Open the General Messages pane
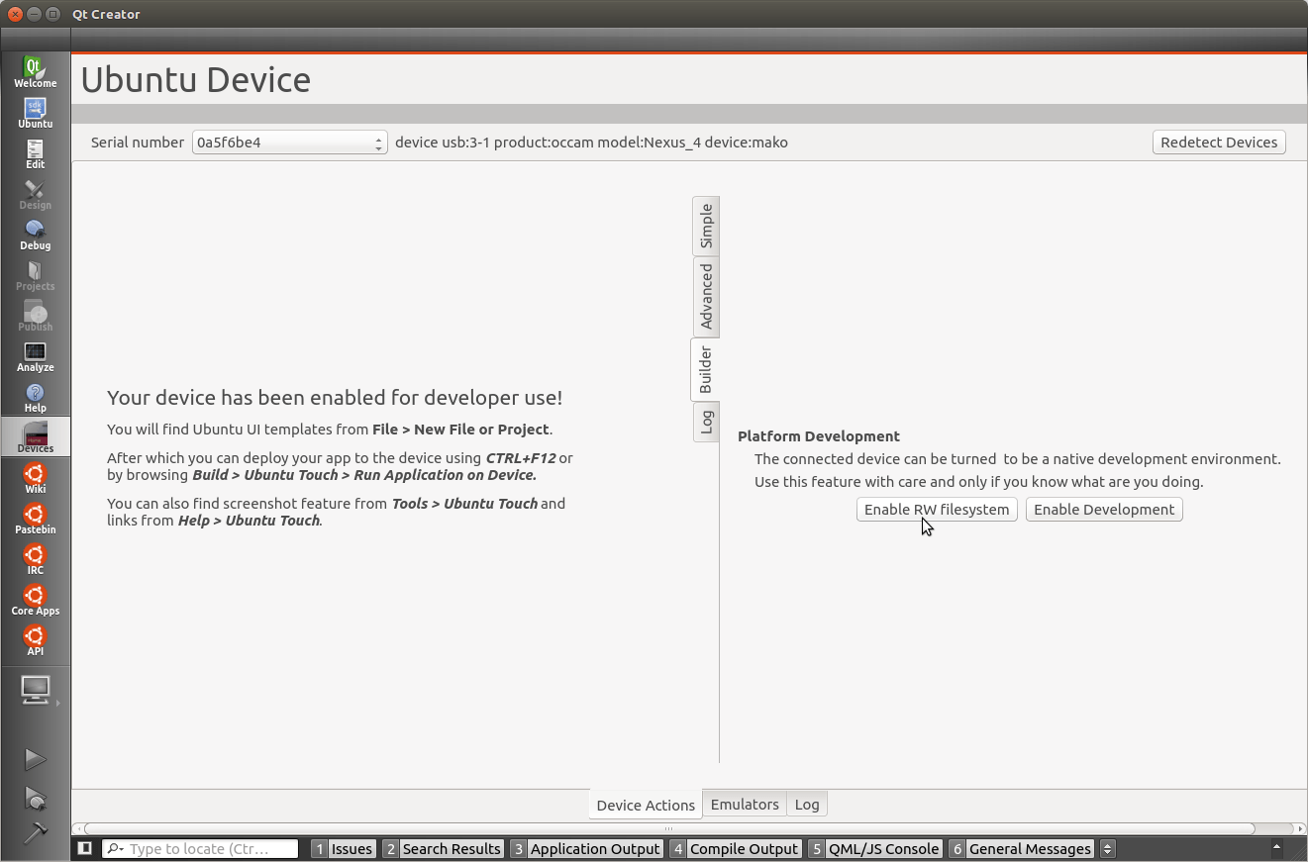The height and width of the screenshot is (862, 1308). (x=1021, y=848)
